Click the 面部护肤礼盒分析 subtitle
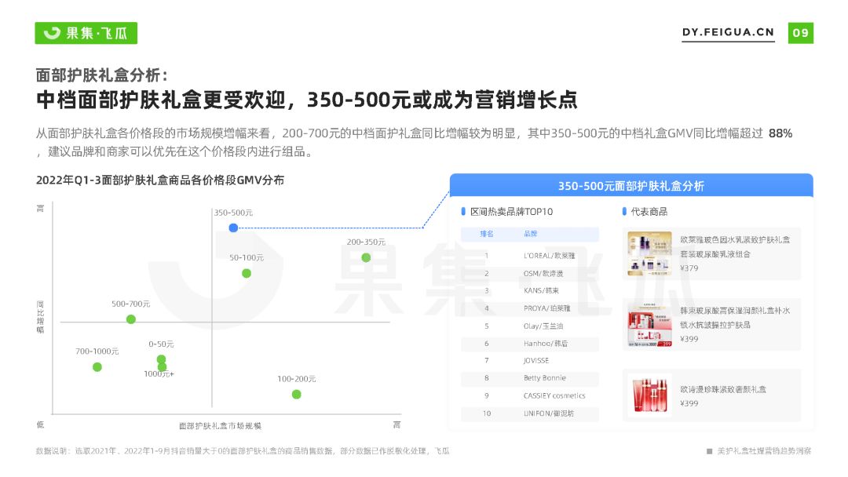The width and height of the screenshot is (848, 477). [102, 75]
